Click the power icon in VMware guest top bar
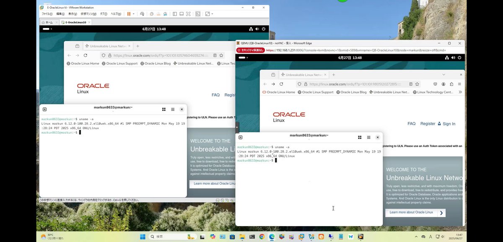Screen dimensions: 503x242 pos(264,29)
